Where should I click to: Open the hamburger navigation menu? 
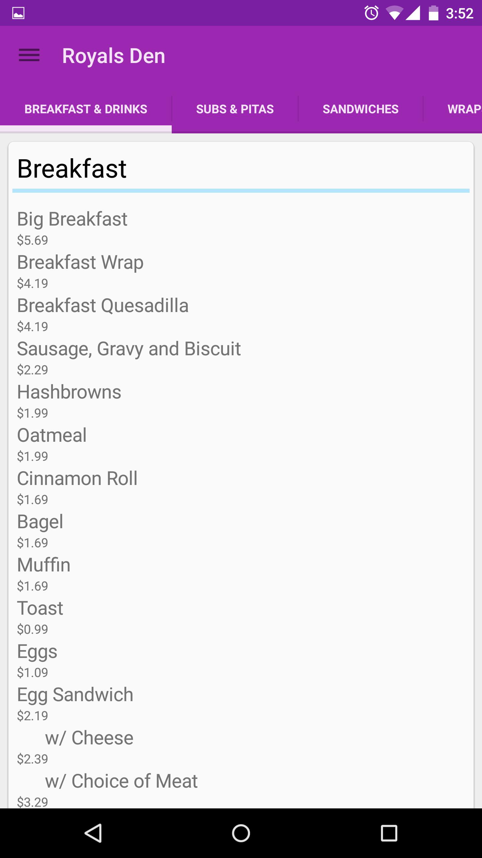[x=29, y=55]
